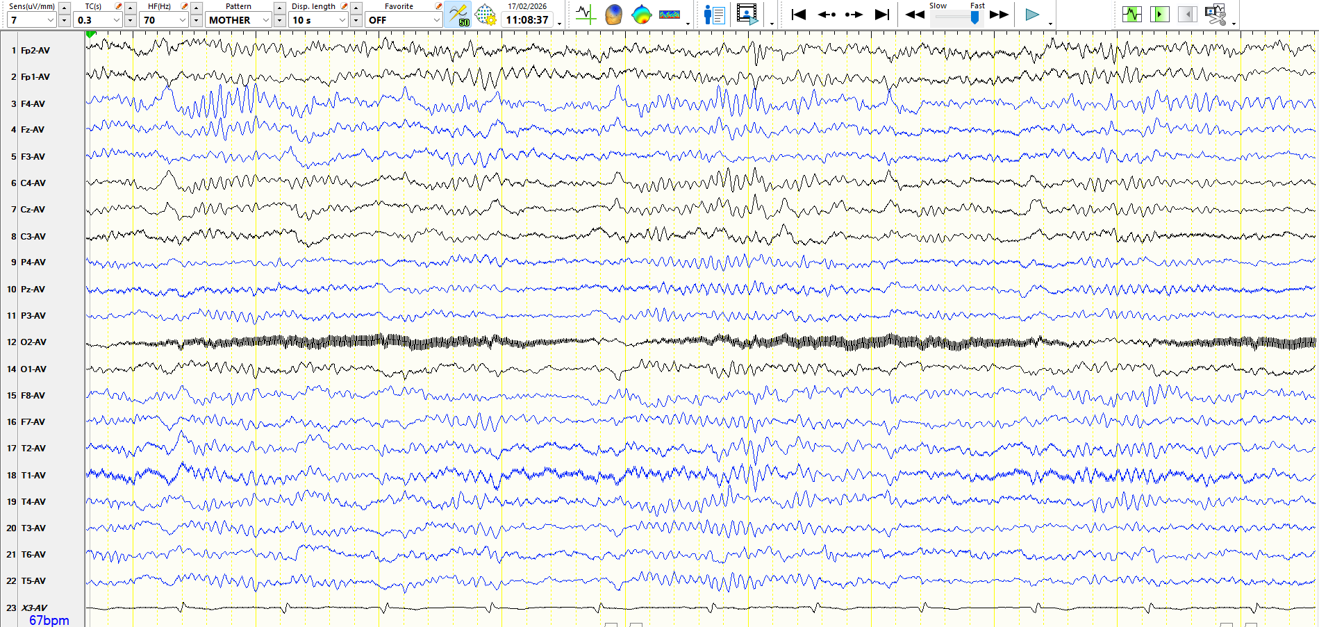Expand the Sens(uV/mm) dropdown
1319x627 pixels.
click(x=50, y=20)
